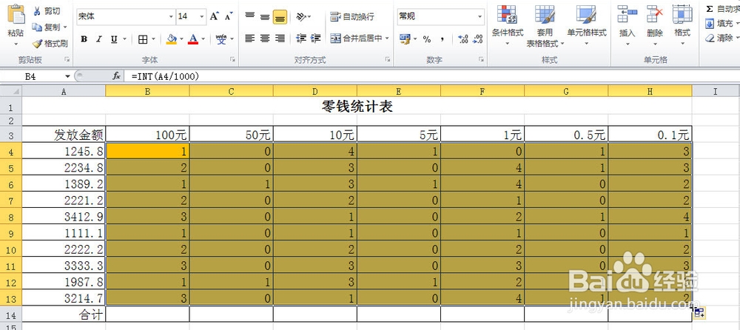The width and height of the screenshot is (740, 330).
Task: Select row 14 header
Action: coord(11,314)
